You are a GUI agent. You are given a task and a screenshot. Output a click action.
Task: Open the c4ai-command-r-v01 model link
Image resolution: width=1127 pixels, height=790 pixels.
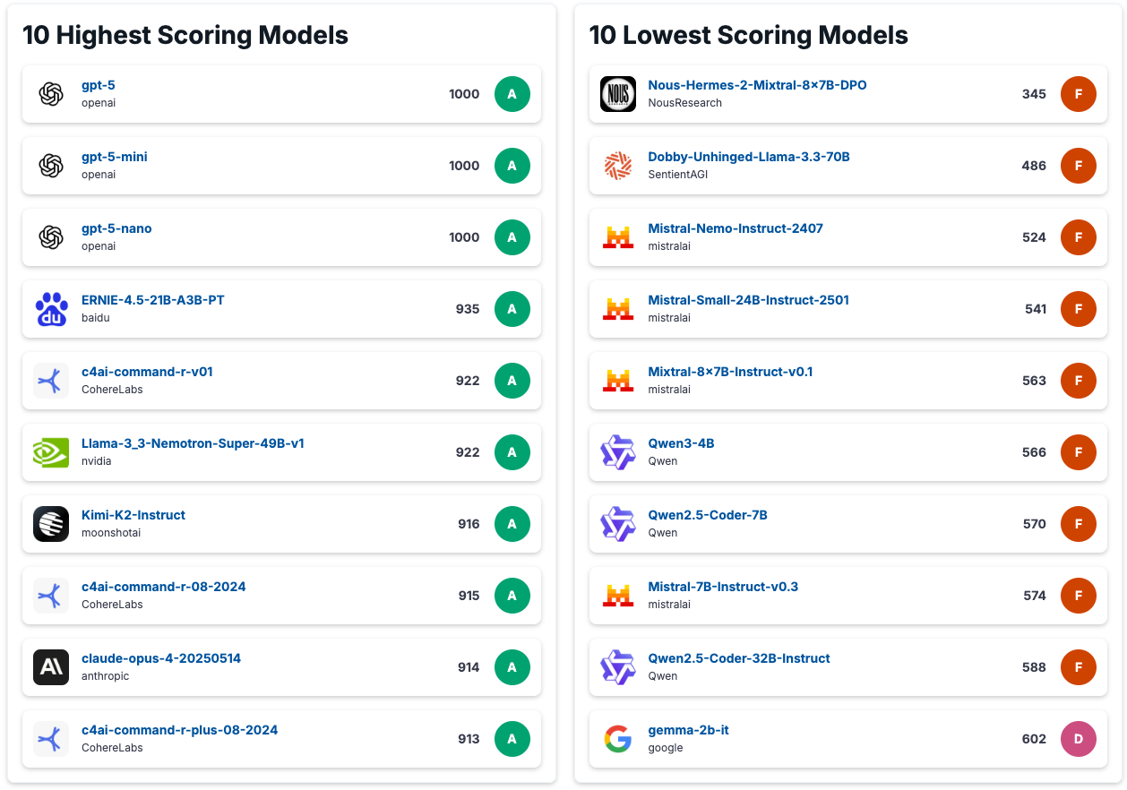pos(147,372)
